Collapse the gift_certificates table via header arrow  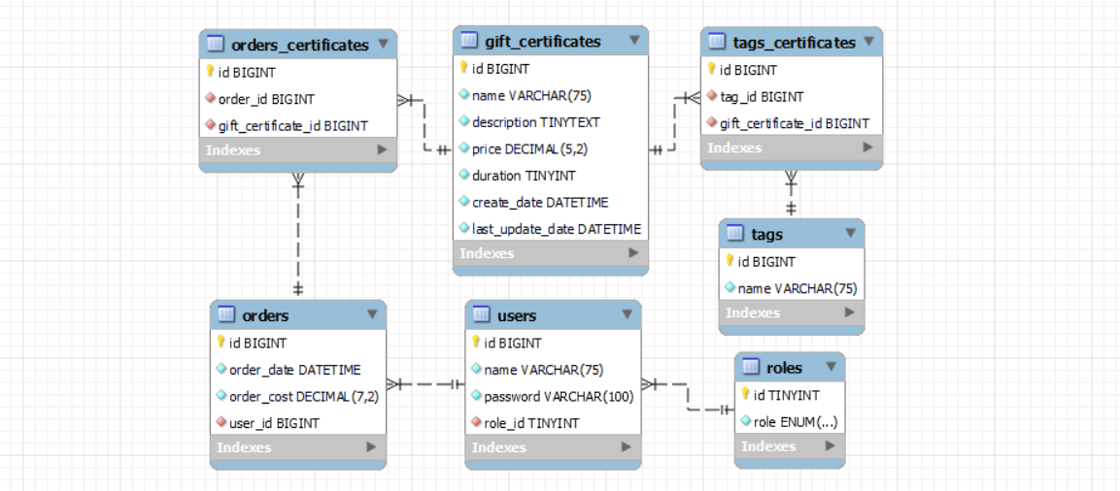pos(634,40)
